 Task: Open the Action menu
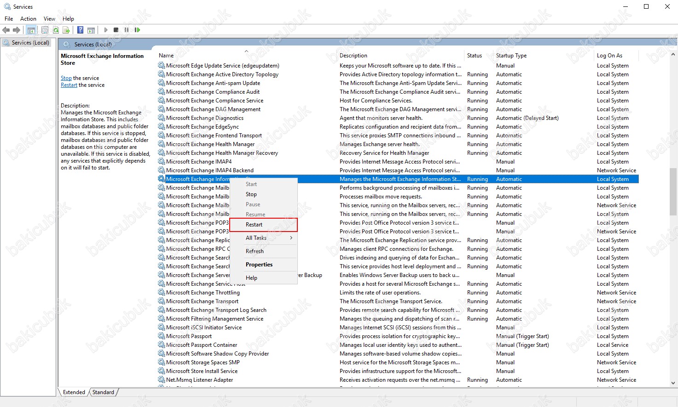click(x=28, y=19)
